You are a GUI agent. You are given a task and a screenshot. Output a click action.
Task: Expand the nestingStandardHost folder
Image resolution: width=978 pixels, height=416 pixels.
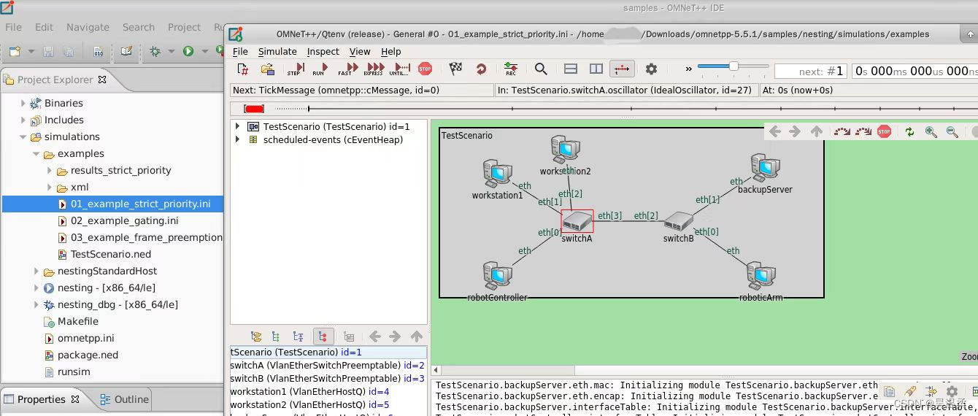36,271
